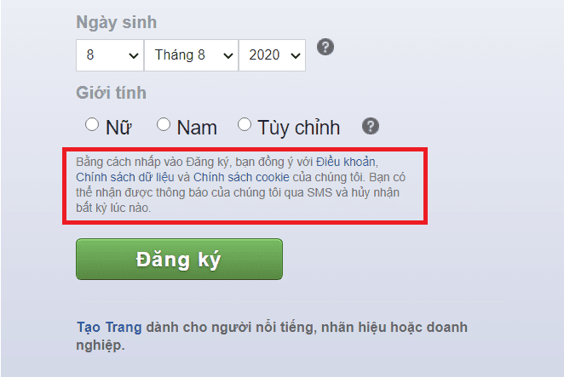Open the Chính sách cookie link
Image resolution: width=564 pixels, height=377 pixels.
(241, 177)
